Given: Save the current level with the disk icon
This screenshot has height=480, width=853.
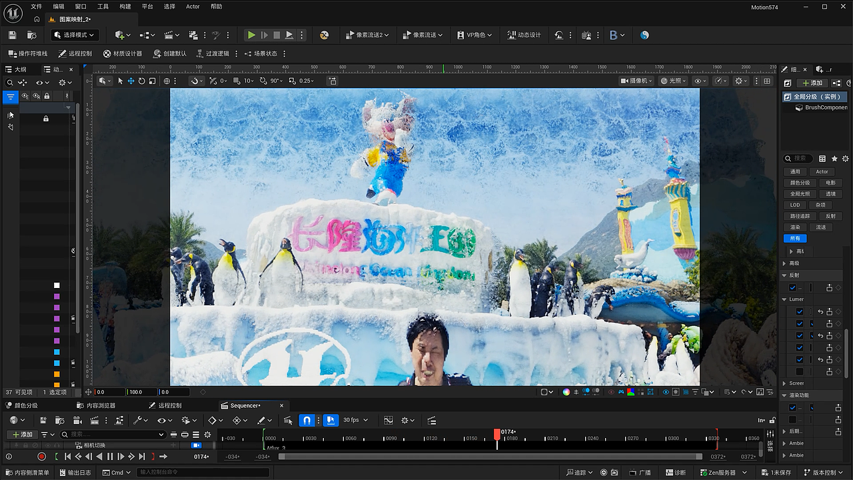Looking at the screenshot, I should pyautogui.click(x=12, y=35).
